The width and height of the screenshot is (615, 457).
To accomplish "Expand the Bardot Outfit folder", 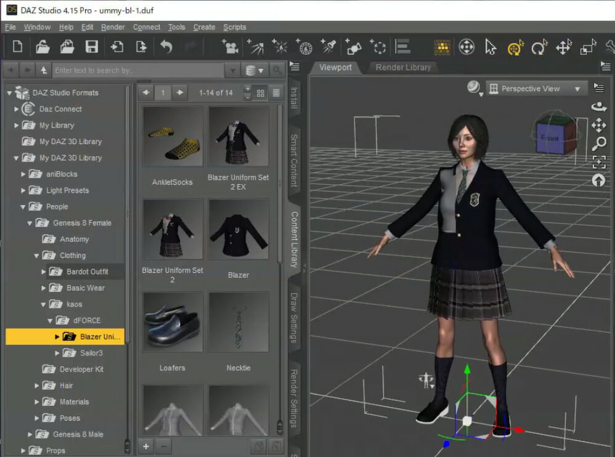I will point(44,272).
